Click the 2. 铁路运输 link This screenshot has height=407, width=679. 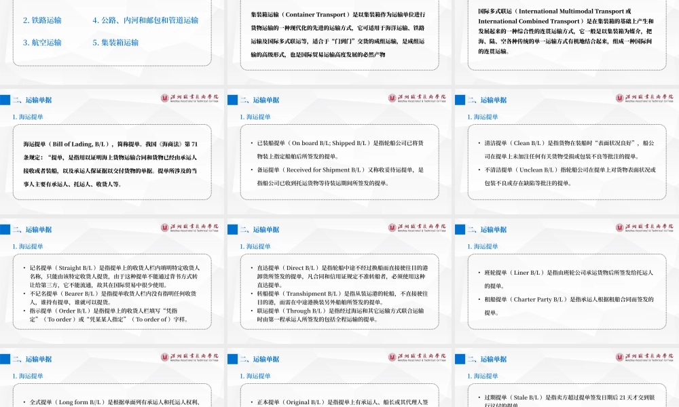coord(42,20)
